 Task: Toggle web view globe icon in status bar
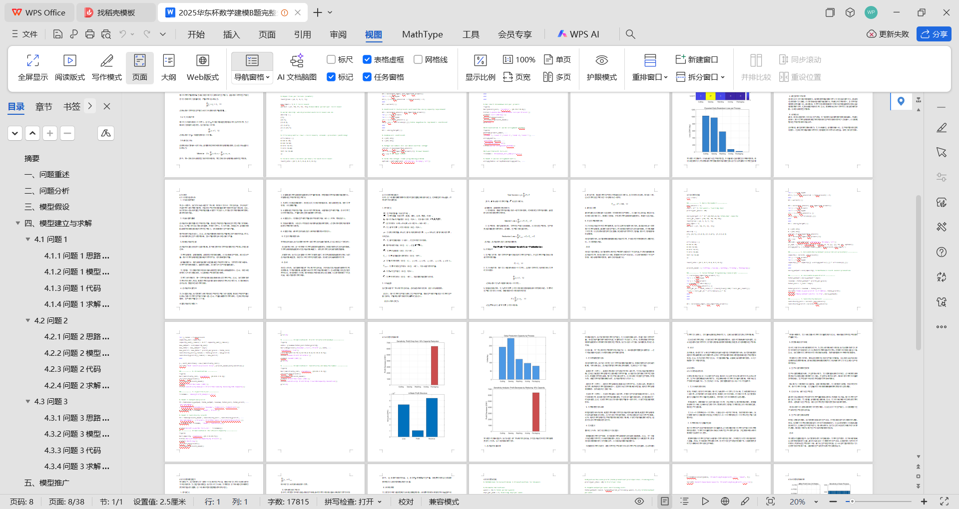click(725, 502)
